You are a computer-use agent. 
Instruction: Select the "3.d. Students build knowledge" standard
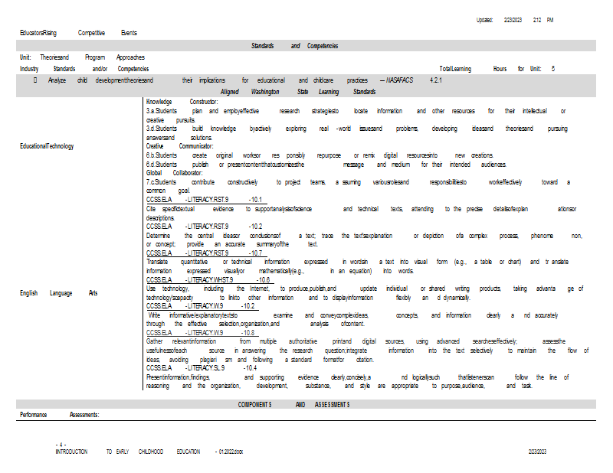(356, 133)
